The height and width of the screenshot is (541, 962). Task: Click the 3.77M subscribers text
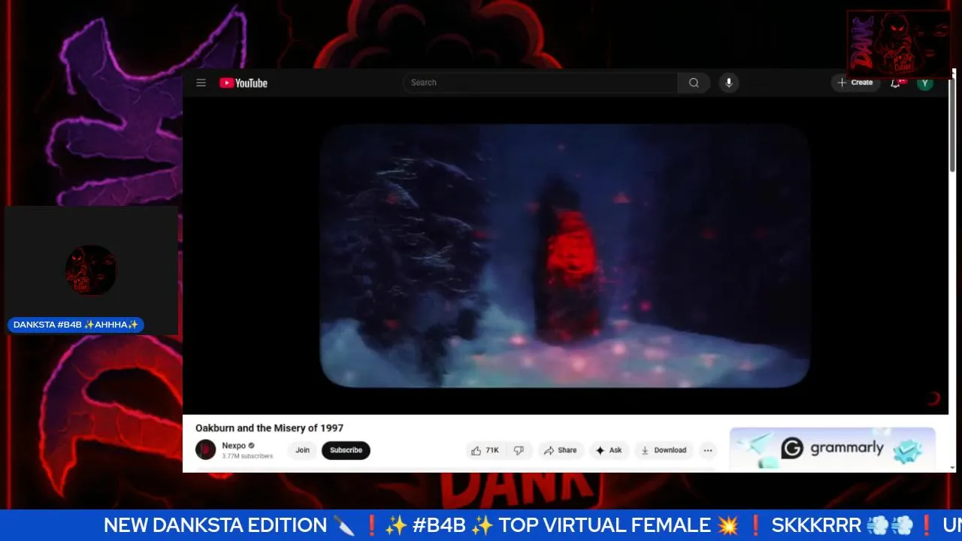click(x=247, y=456)
